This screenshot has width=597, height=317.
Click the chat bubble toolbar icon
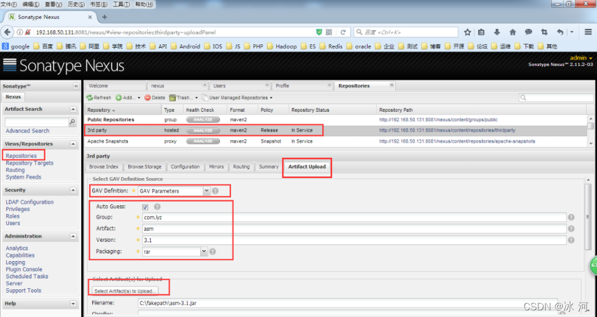pos(528,33)
